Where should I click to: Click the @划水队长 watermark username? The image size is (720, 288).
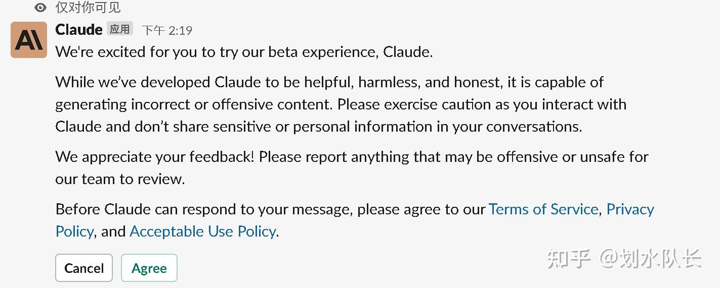coord(651,258)
